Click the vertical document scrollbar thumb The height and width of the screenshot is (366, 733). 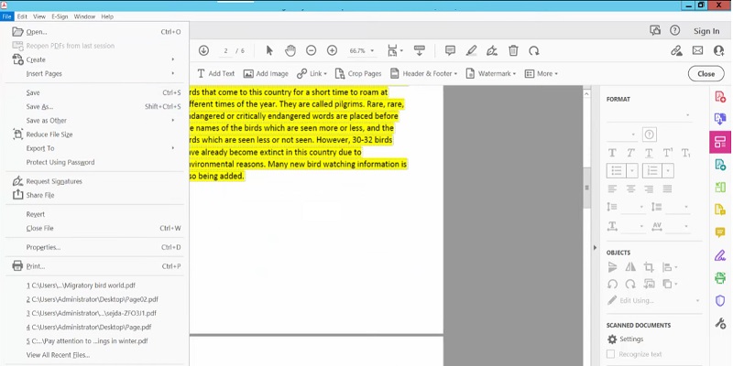(587, 188)
